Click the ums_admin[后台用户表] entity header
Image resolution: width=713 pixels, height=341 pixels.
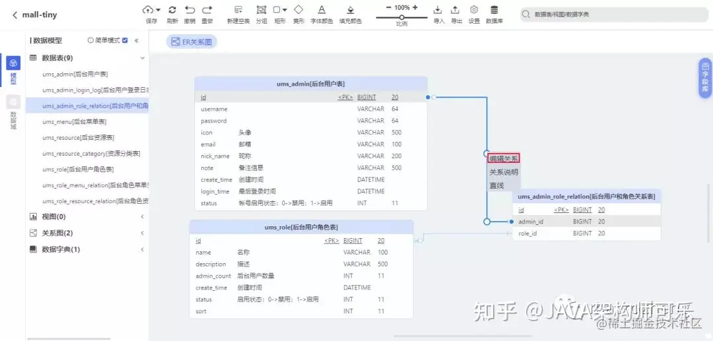click(x=310, y=84)
